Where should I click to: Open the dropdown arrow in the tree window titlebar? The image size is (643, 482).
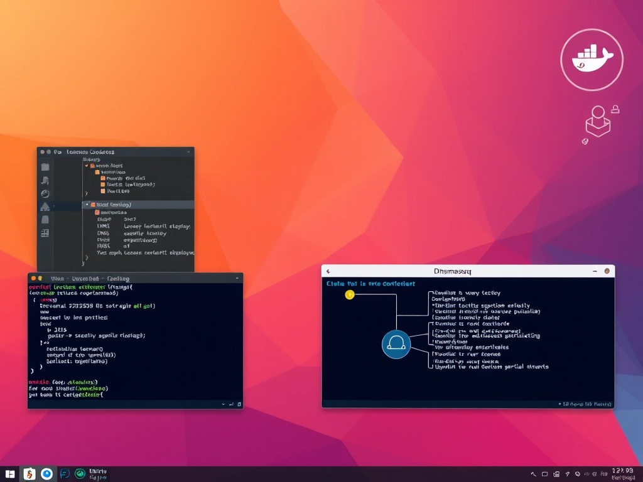[188, 151]
